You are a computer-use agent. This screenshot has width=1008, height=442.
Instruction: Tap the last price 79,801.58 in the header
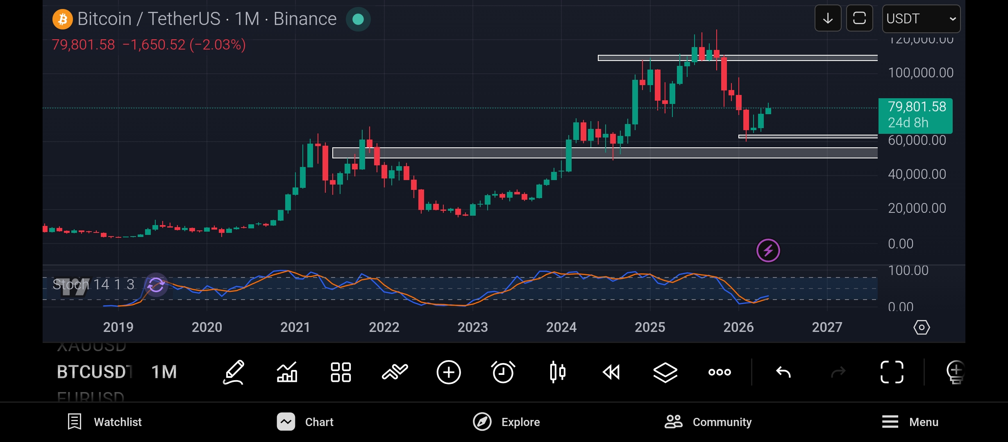tap(84, 45)
